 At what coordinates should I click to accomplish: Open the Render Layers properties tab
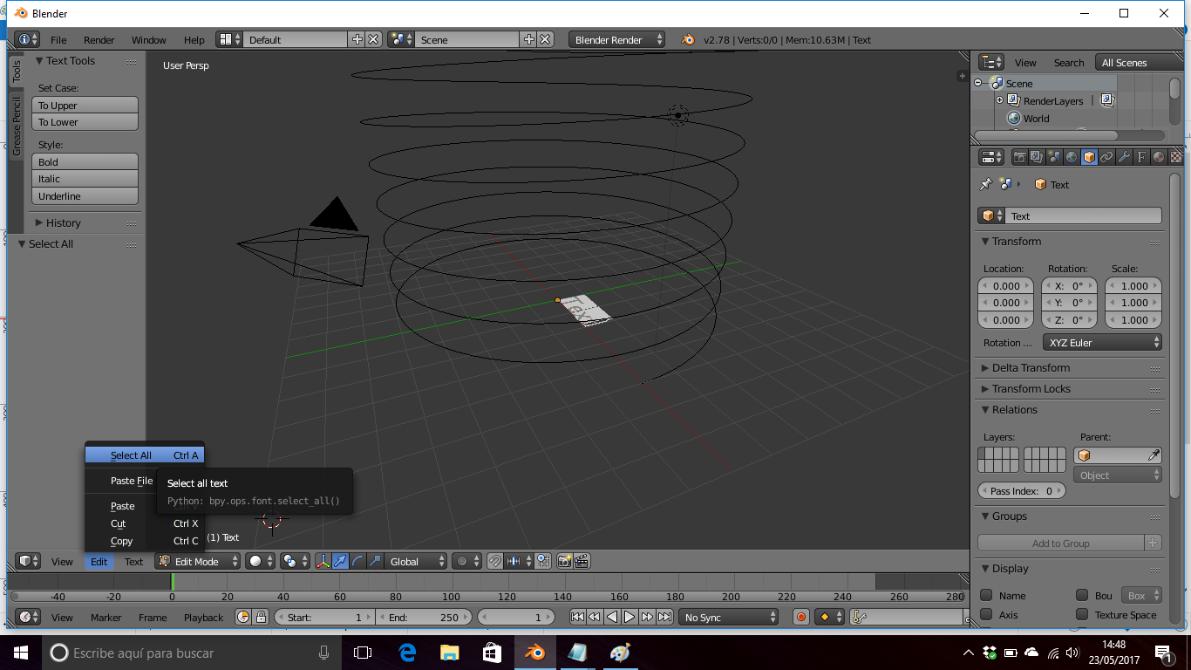(x=1037, y=157)
